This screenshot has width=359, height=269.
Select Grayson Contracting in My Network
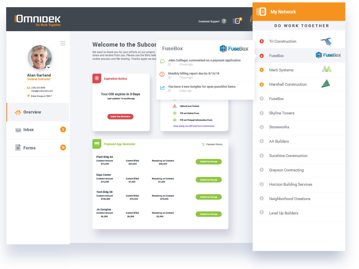[x=299, y=170]
